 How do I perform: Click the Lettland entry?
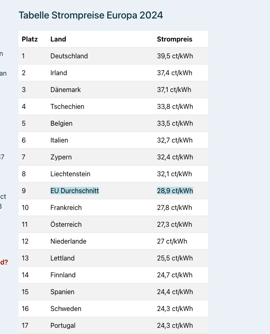[62, 258]
